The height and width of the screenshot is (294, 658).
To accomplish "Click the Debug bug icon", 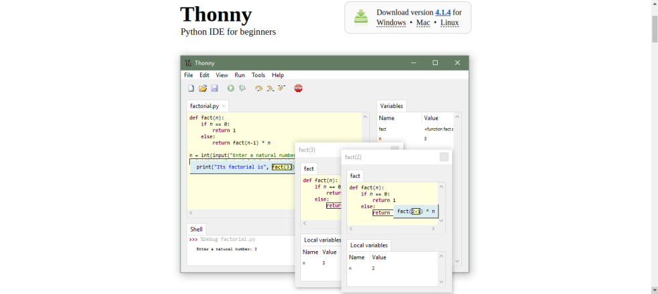I will coord(242,88).
